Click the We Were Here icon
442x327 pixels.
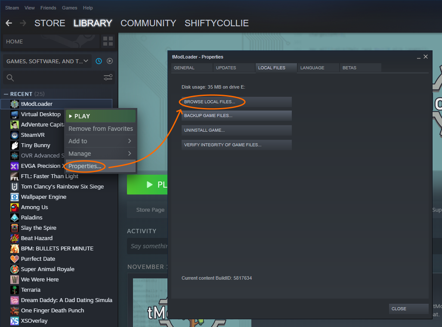tap(15, 280)
